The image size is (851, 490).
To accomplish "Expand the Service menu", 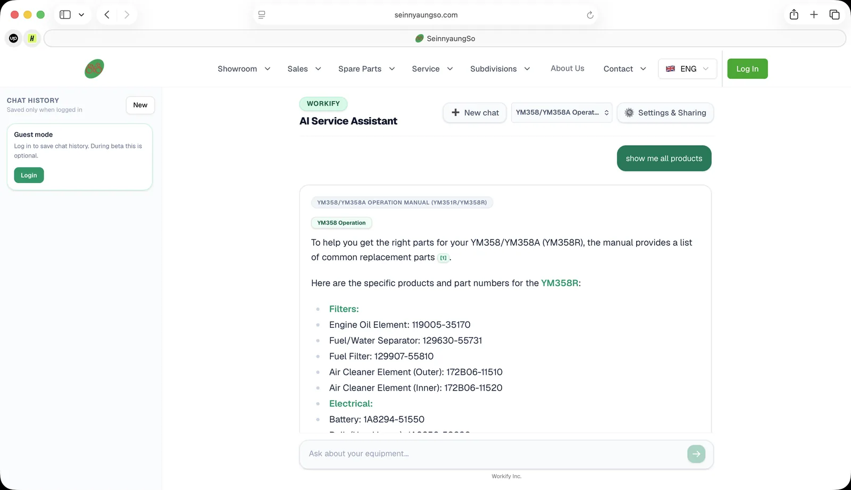I will 432,69.
